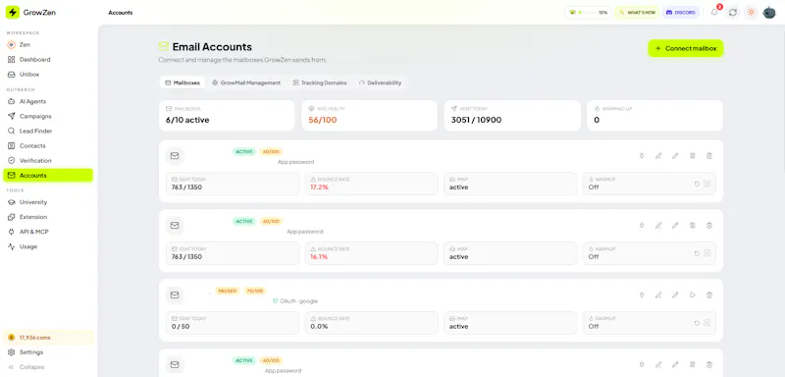Open the user avatar menu
This screenshot has height=377, width=785.
coord(769,12)
